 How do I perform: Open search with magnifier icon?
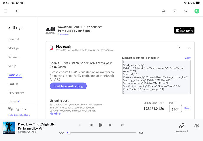186,11
